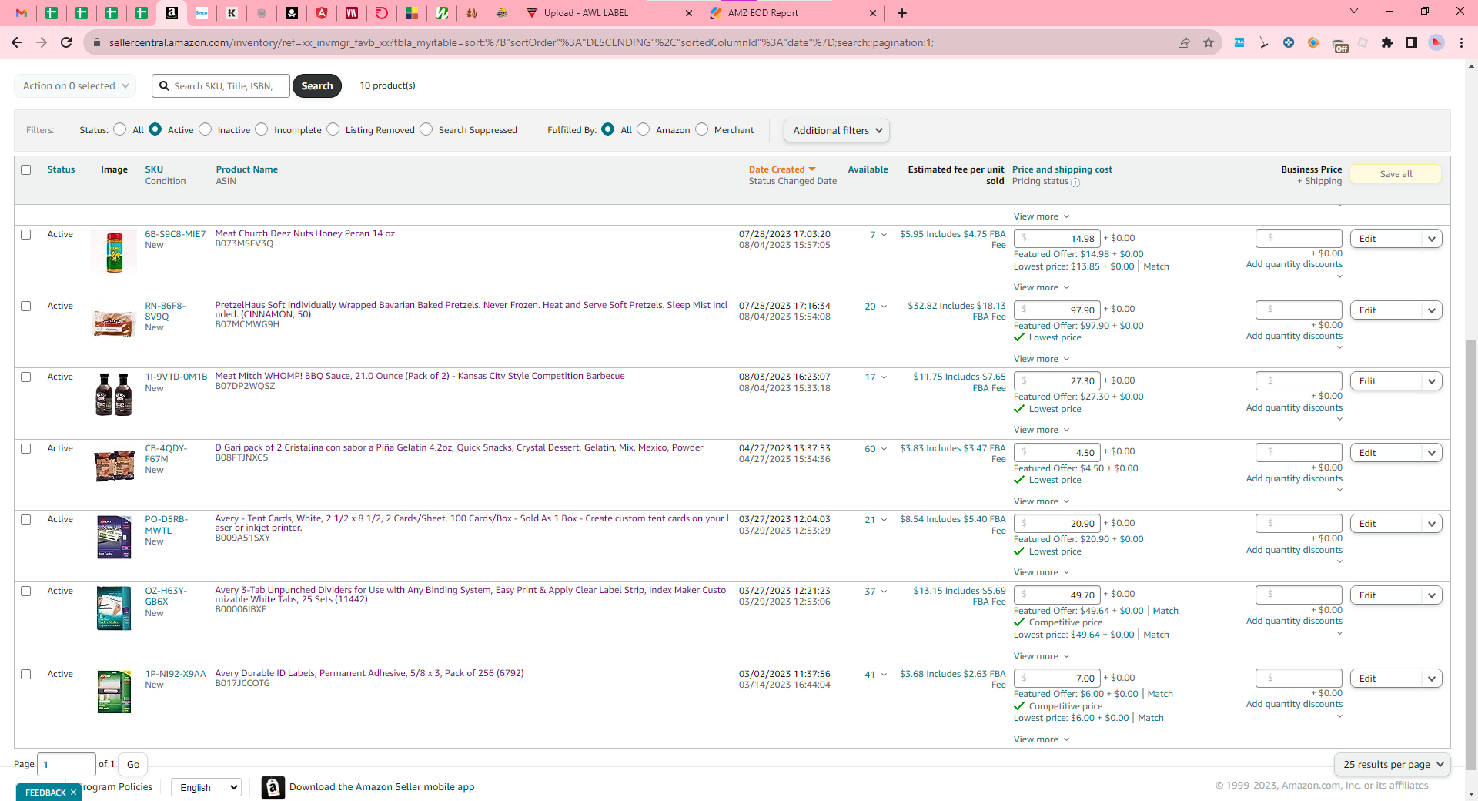Open a new browser tab
The height and width of the screenshot is (801, 1478).
coord(902,13)
